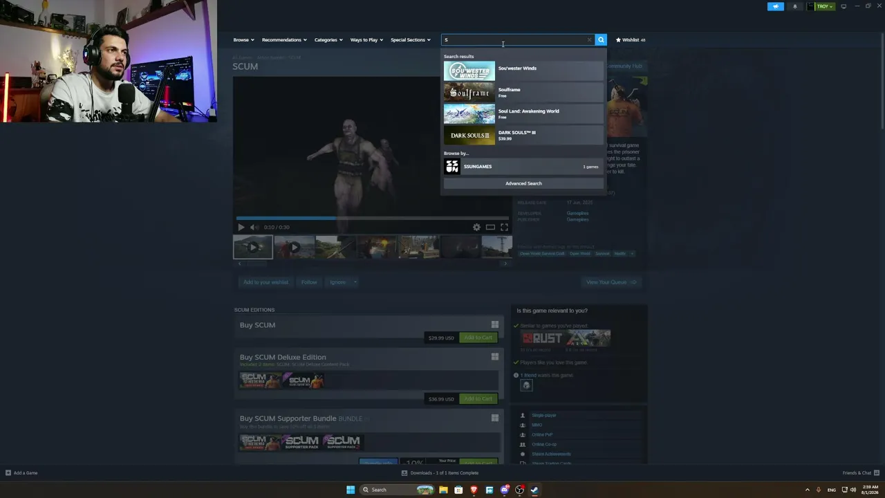Open Advanced Search
Viewport: 885px width, 498px height.
tap(523, 183)
